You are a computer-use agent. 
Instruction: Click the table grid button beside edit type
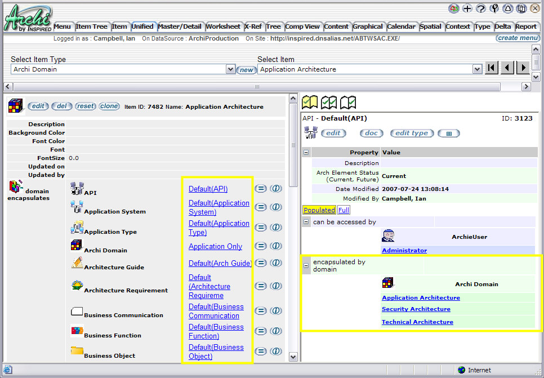tap(449, 134)
